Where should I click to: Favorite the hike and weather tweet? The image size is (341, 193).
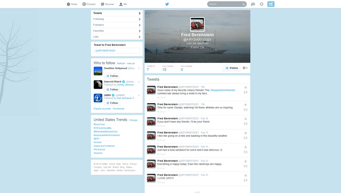tap(246, 133)
